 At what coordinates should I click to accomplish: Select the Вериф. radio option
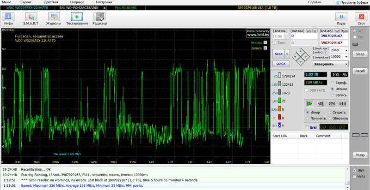(333, 83)
